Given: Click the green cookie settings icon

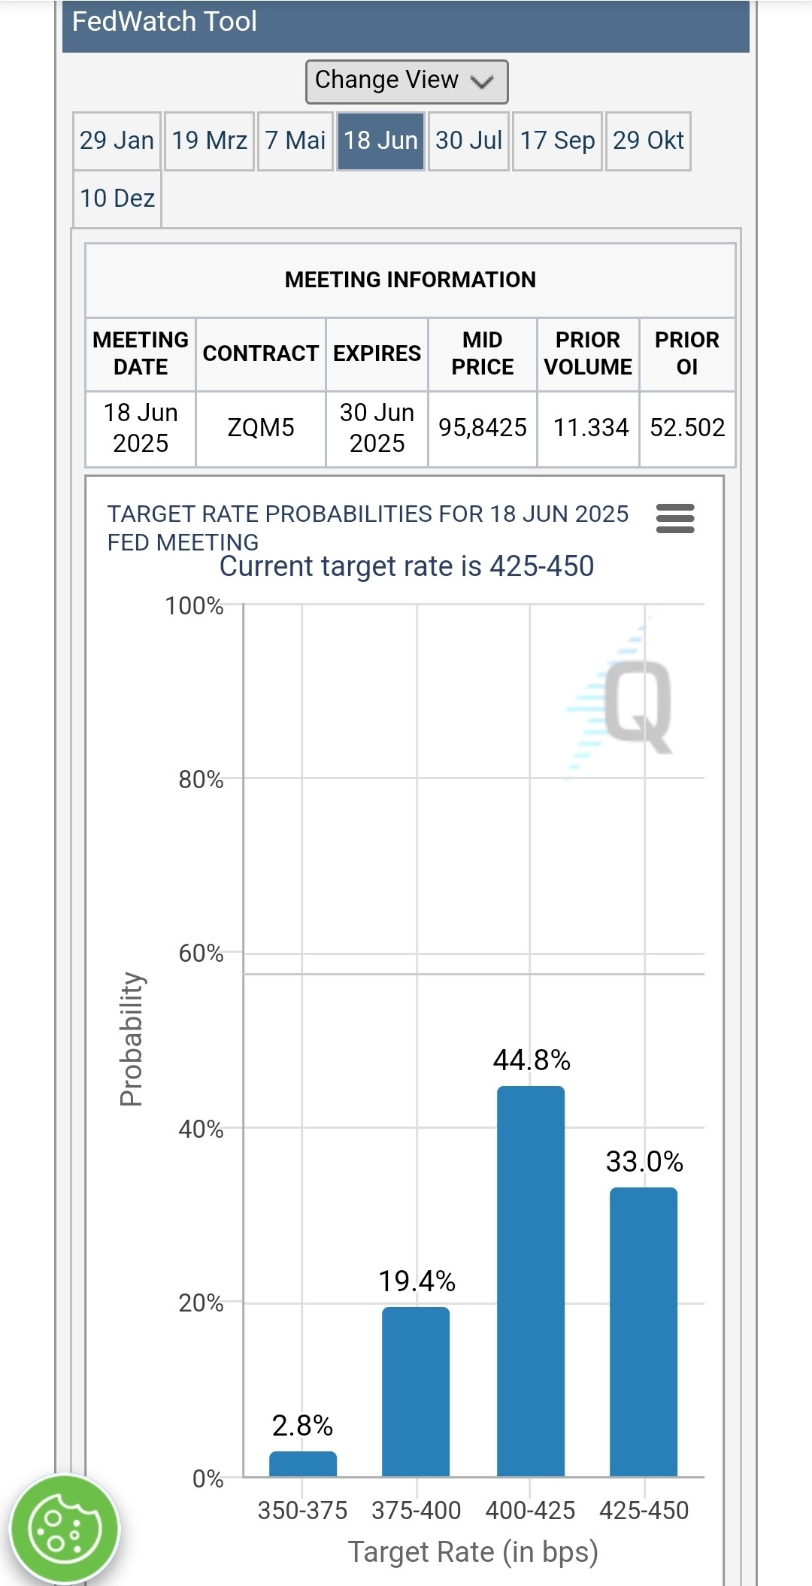Looking at the screenshot, I should pyautogui.click(x=64, y=1528).
